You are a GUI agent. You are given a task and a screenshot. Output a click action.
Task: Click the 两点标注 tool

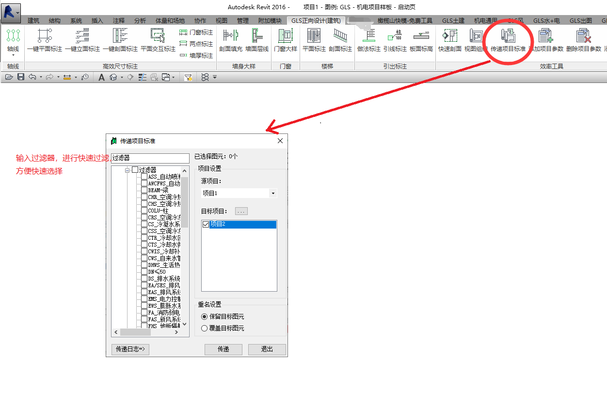click(196, 44)
